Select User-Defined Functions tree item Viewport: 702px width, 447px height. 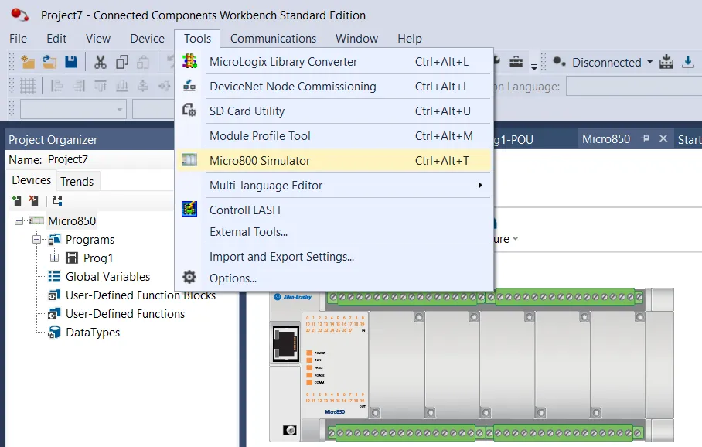click(x=125, y=313)
